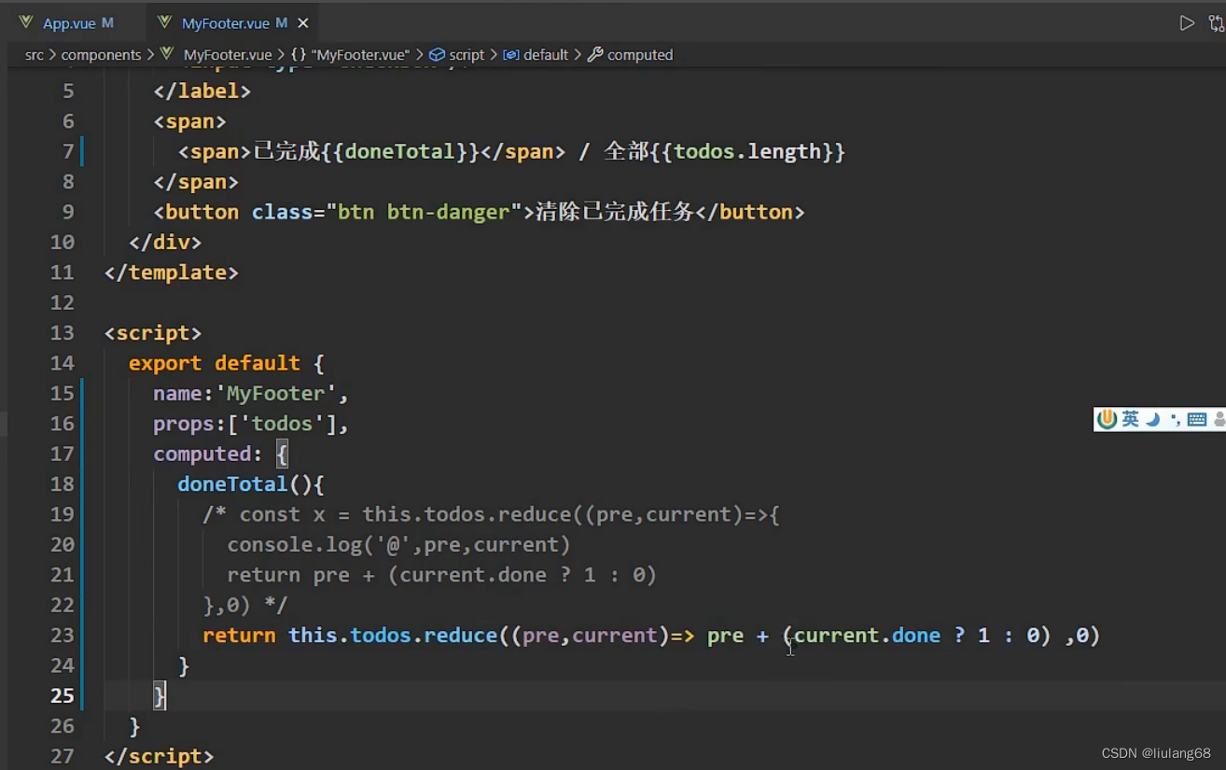Click name:'MyFooter' on line 15

pyautogui.click(x=251, y=394)
